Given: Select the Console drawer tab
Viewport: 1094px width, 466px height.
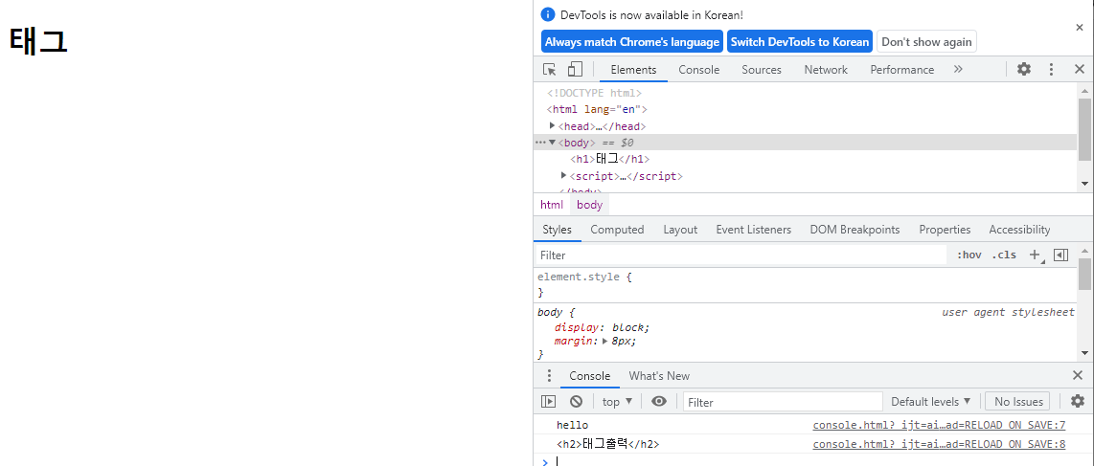Looking at the screenshot, I should click(589, 376).
